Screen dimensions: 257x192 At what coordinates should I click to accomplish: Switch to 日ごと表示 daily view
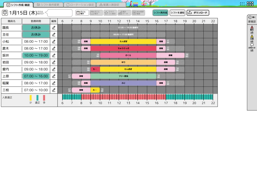[x=82, y=13]
